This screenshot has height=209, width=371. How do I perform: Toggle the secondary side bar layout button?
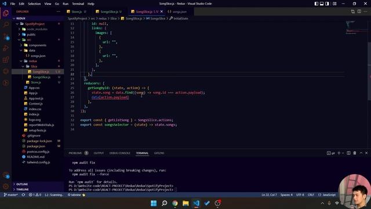(x=327, y=3)
